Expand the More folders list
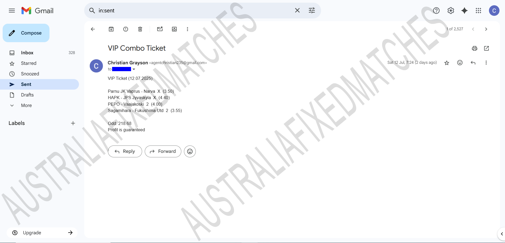The image size is (505, 243). (x=39, y=105)
